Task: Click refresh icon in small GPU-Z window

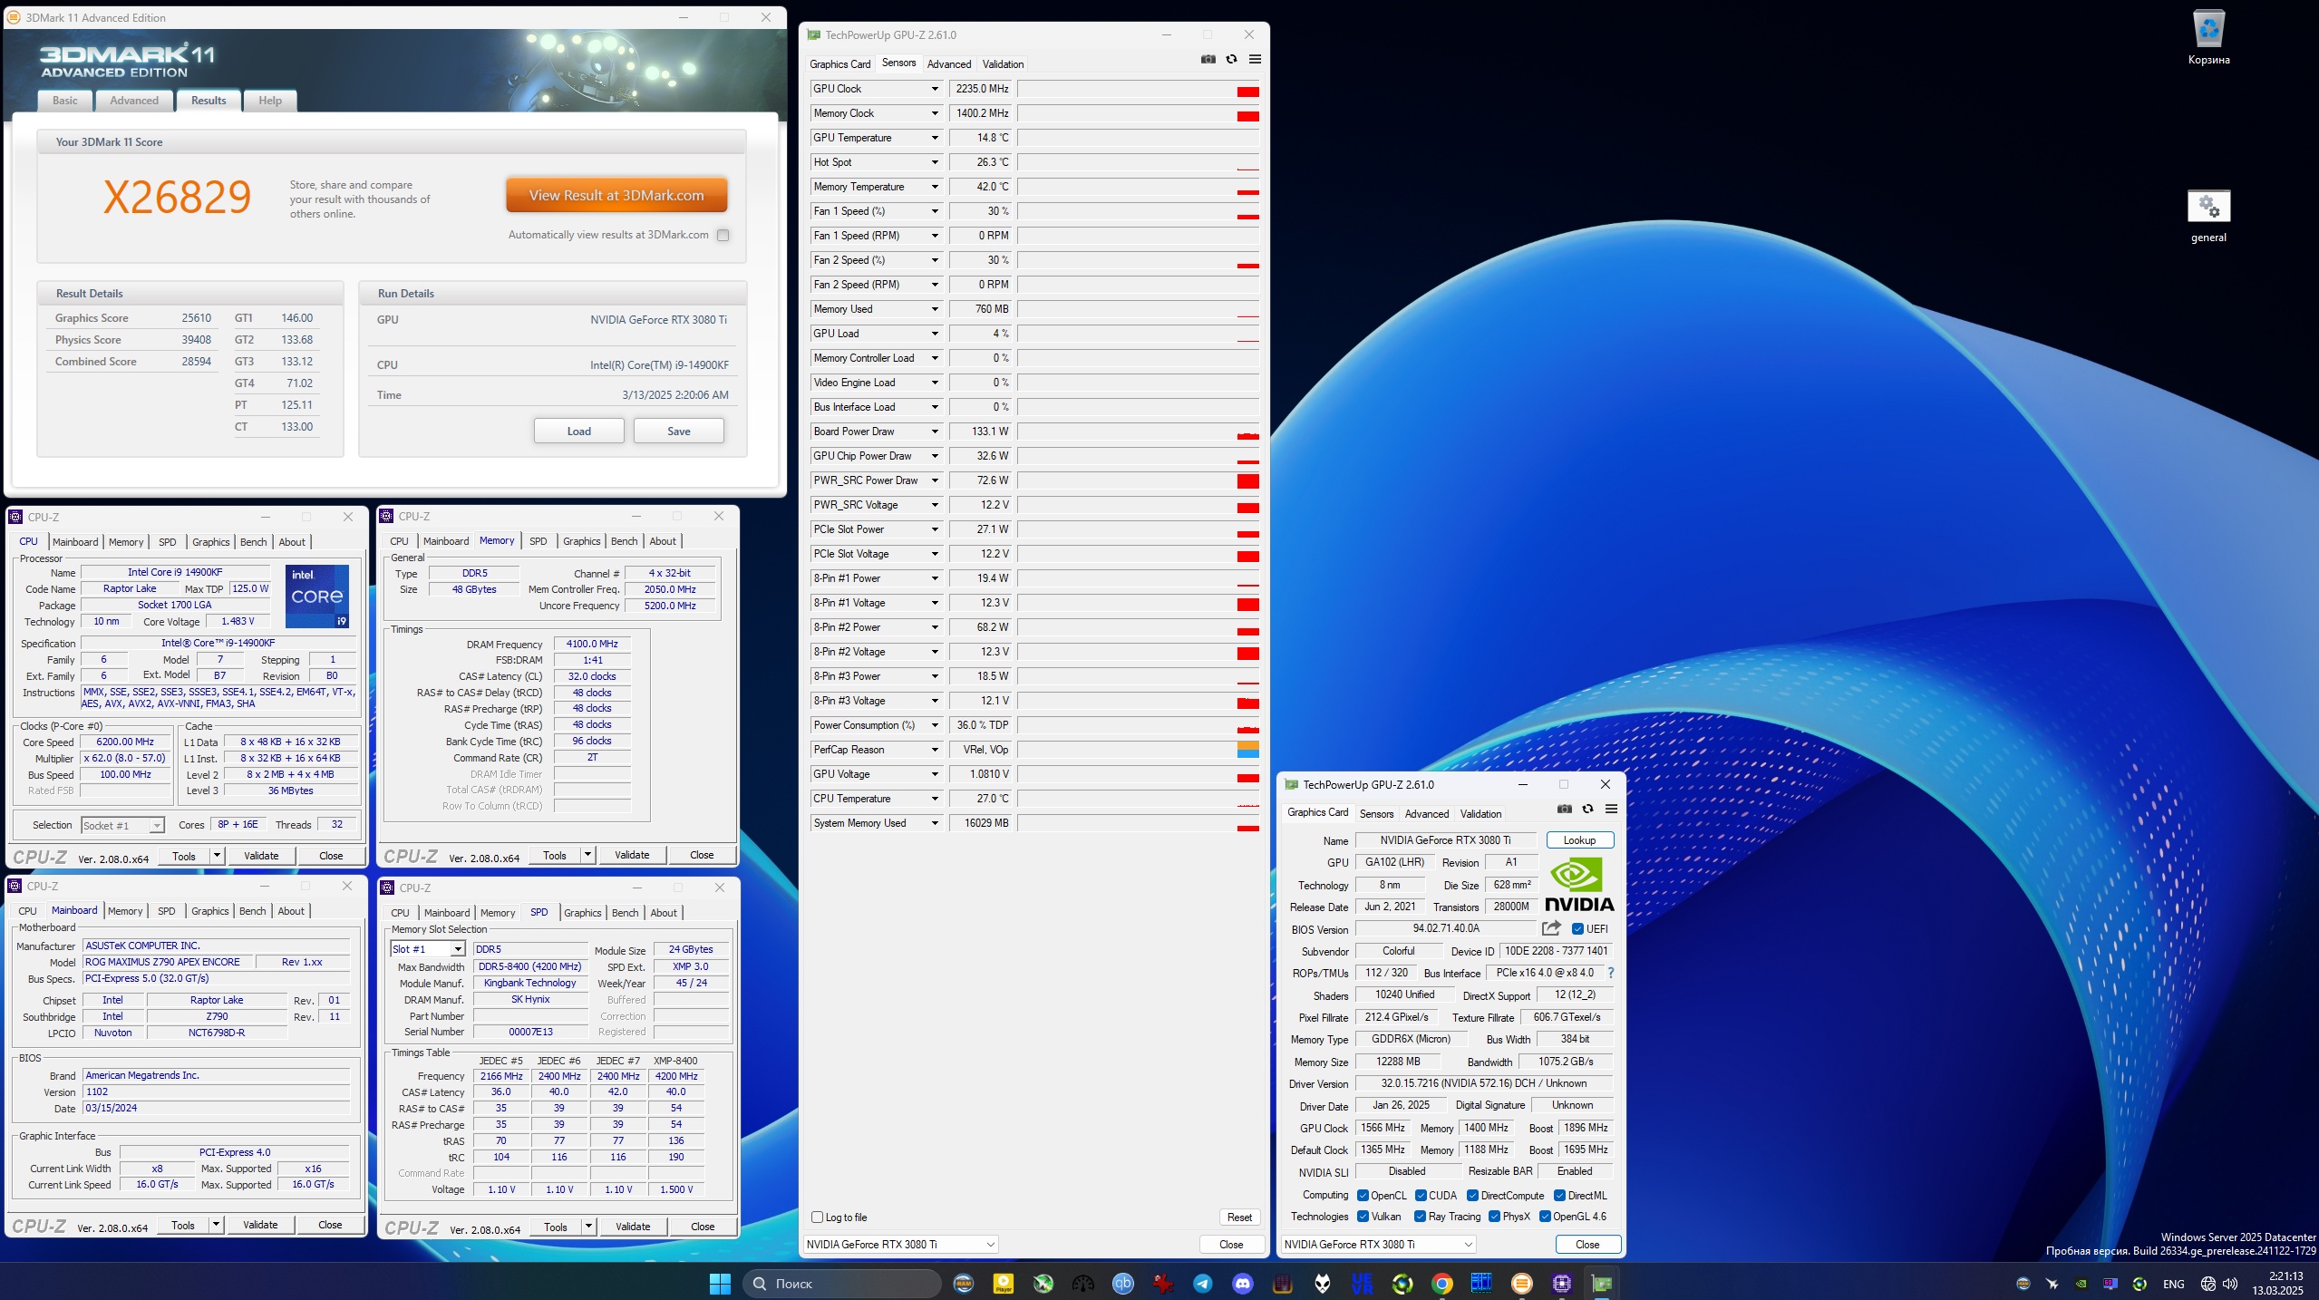Action: click(x=1587, y=810)
